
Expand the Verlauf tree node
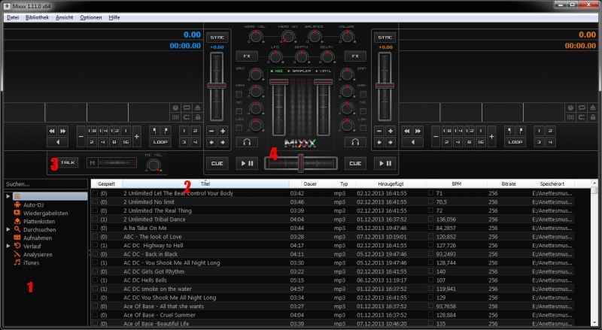point(8,246)
